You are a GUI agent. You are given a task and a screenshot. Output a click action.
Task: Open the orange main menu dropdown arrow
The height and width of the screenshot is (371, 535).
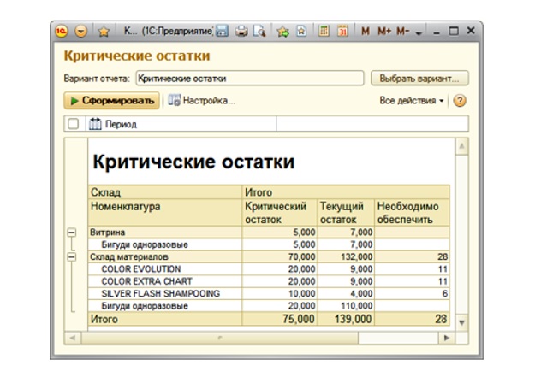[81, 32]
